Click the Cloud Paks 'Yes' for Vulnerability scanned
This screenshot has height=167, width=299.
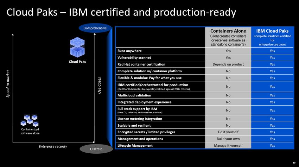(272, 58)
